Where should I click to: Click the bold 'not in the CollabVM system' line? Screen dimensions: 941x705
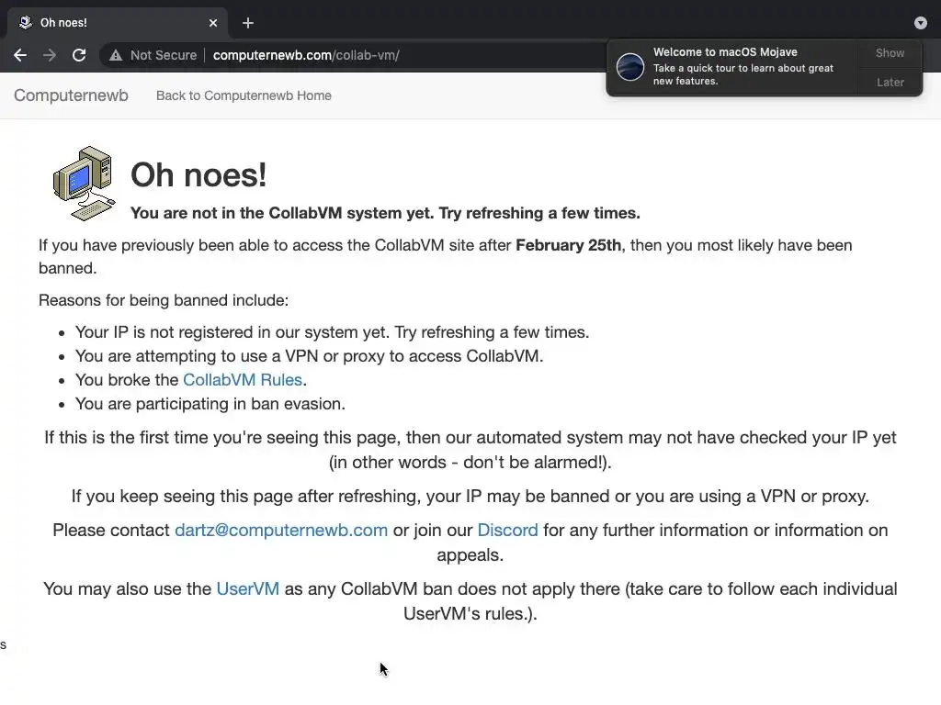tap(385, 213)
